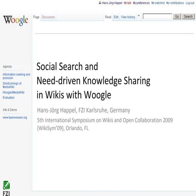Open the Woogle4MediaWiki sidebar link
The image size is (196, 196).
coord(13,92)
